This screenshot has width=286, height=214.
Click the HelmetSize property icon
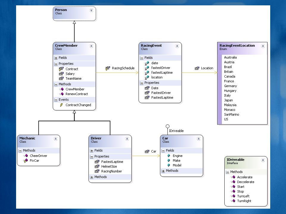point(97,166)
